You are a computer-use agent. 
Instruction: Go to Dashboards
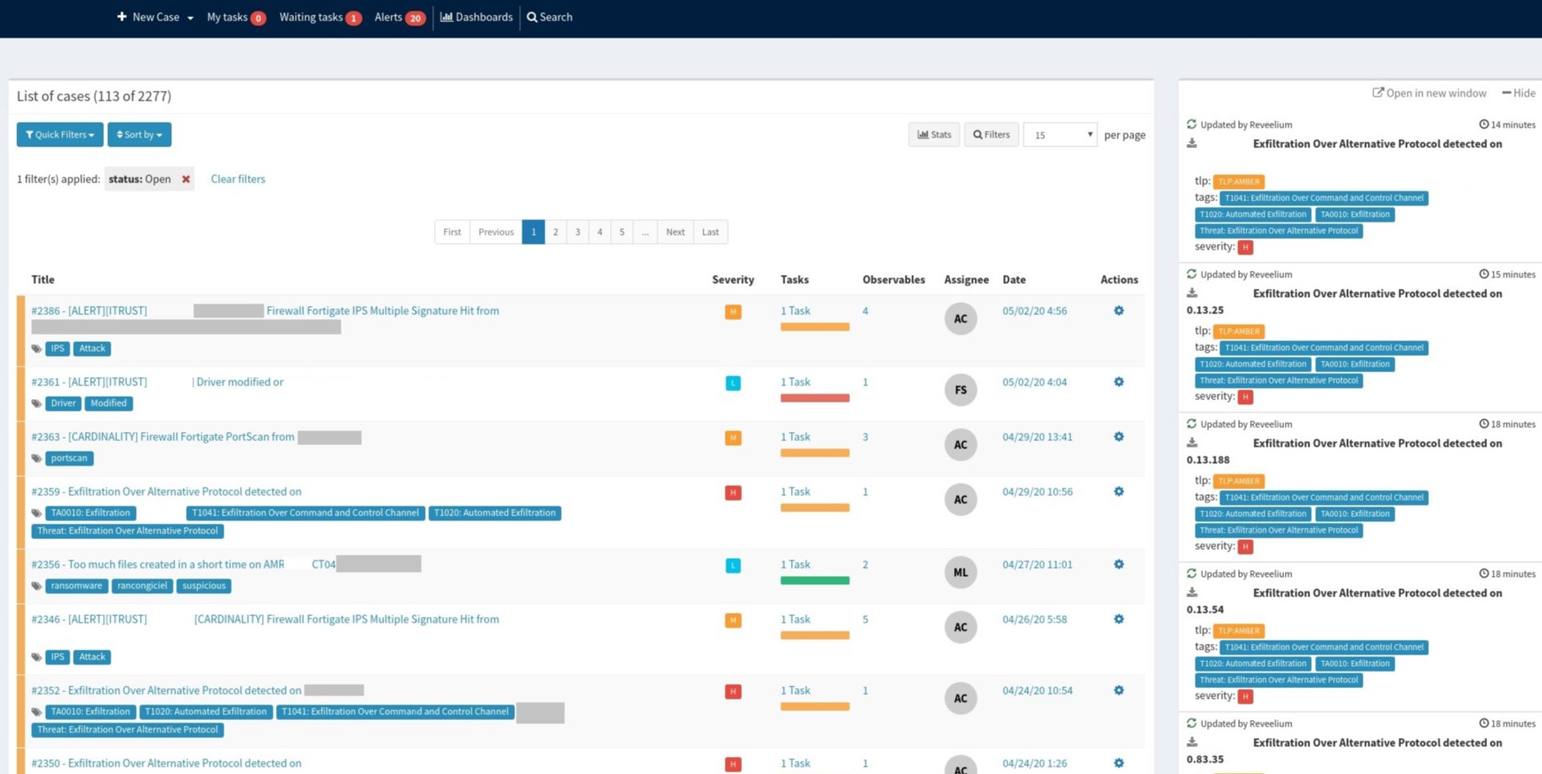[477, 17]
